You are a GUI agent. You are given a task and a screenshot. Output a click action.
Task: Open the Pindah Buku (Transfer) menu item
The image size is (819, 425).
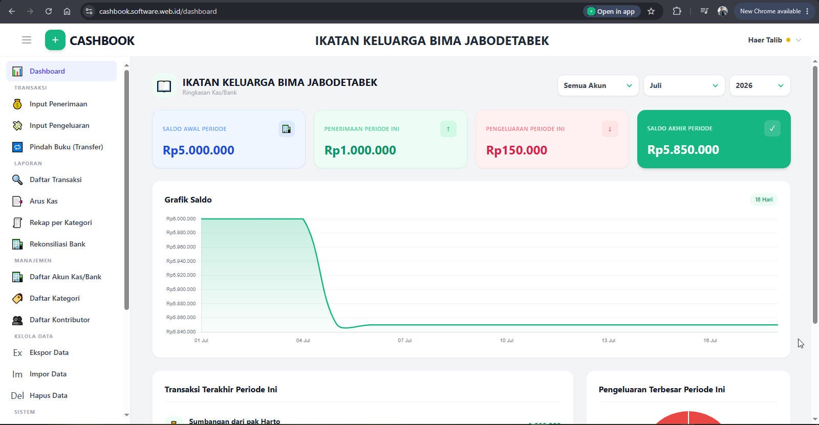(x=61, y=147)
